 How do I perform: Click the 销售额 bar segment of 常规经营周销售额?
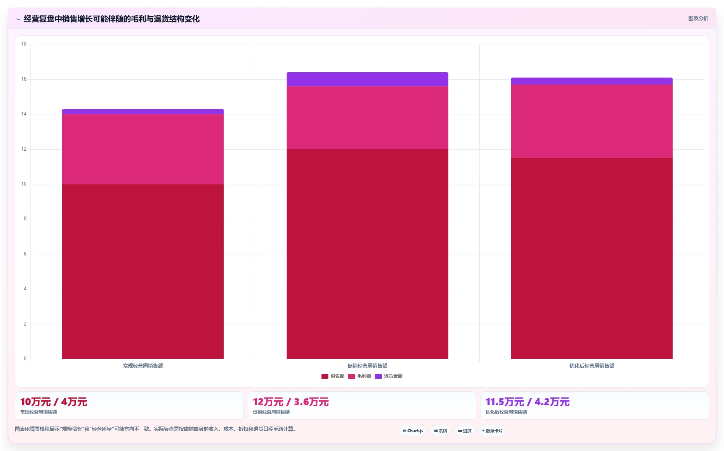tap(143, 271)
